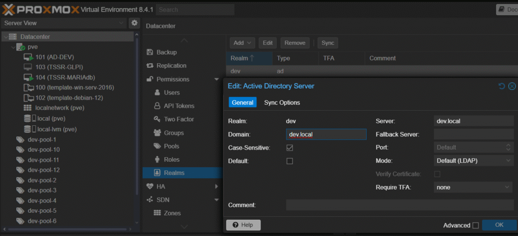The width and height of the screenshot is (518, 236).
Task: Click the gear icon beside Server View
Action: click(134, 23)
